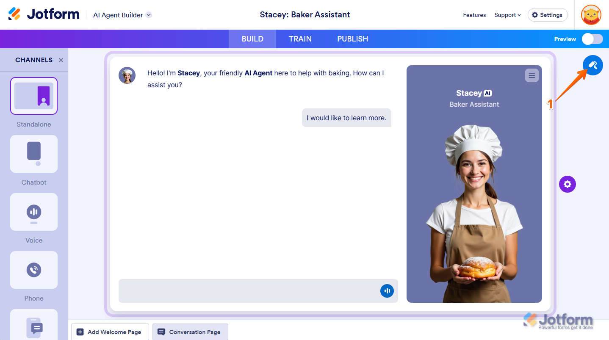Open the hamburger menu on the Stacey card
Image resolution: width=609 pixels, height=340 pixels.
(532, 75)
